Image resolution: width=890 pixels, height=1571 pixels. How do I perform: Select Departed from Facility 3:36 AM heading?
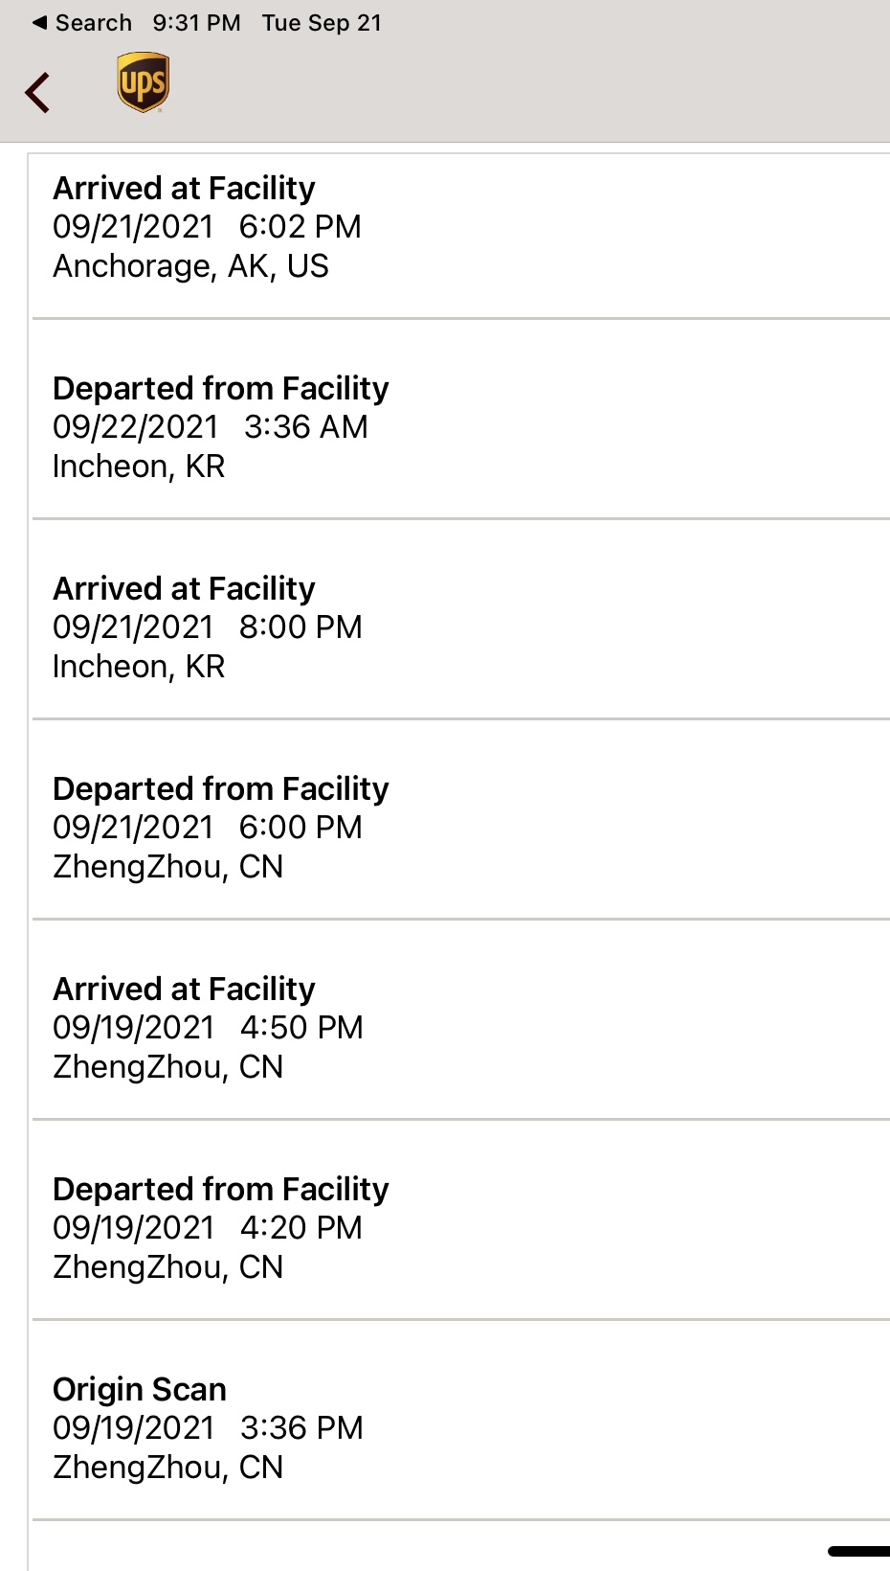(220, 388)
